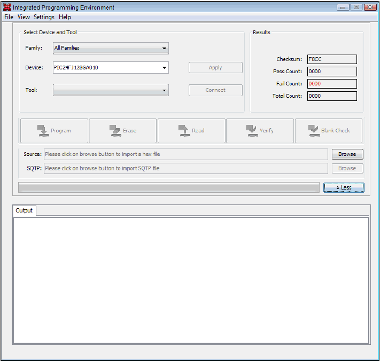This screenshot has height=363, width=380.
Task: Click the Program chip icon button
Action: pyautogui.click(x=54, y=131)
